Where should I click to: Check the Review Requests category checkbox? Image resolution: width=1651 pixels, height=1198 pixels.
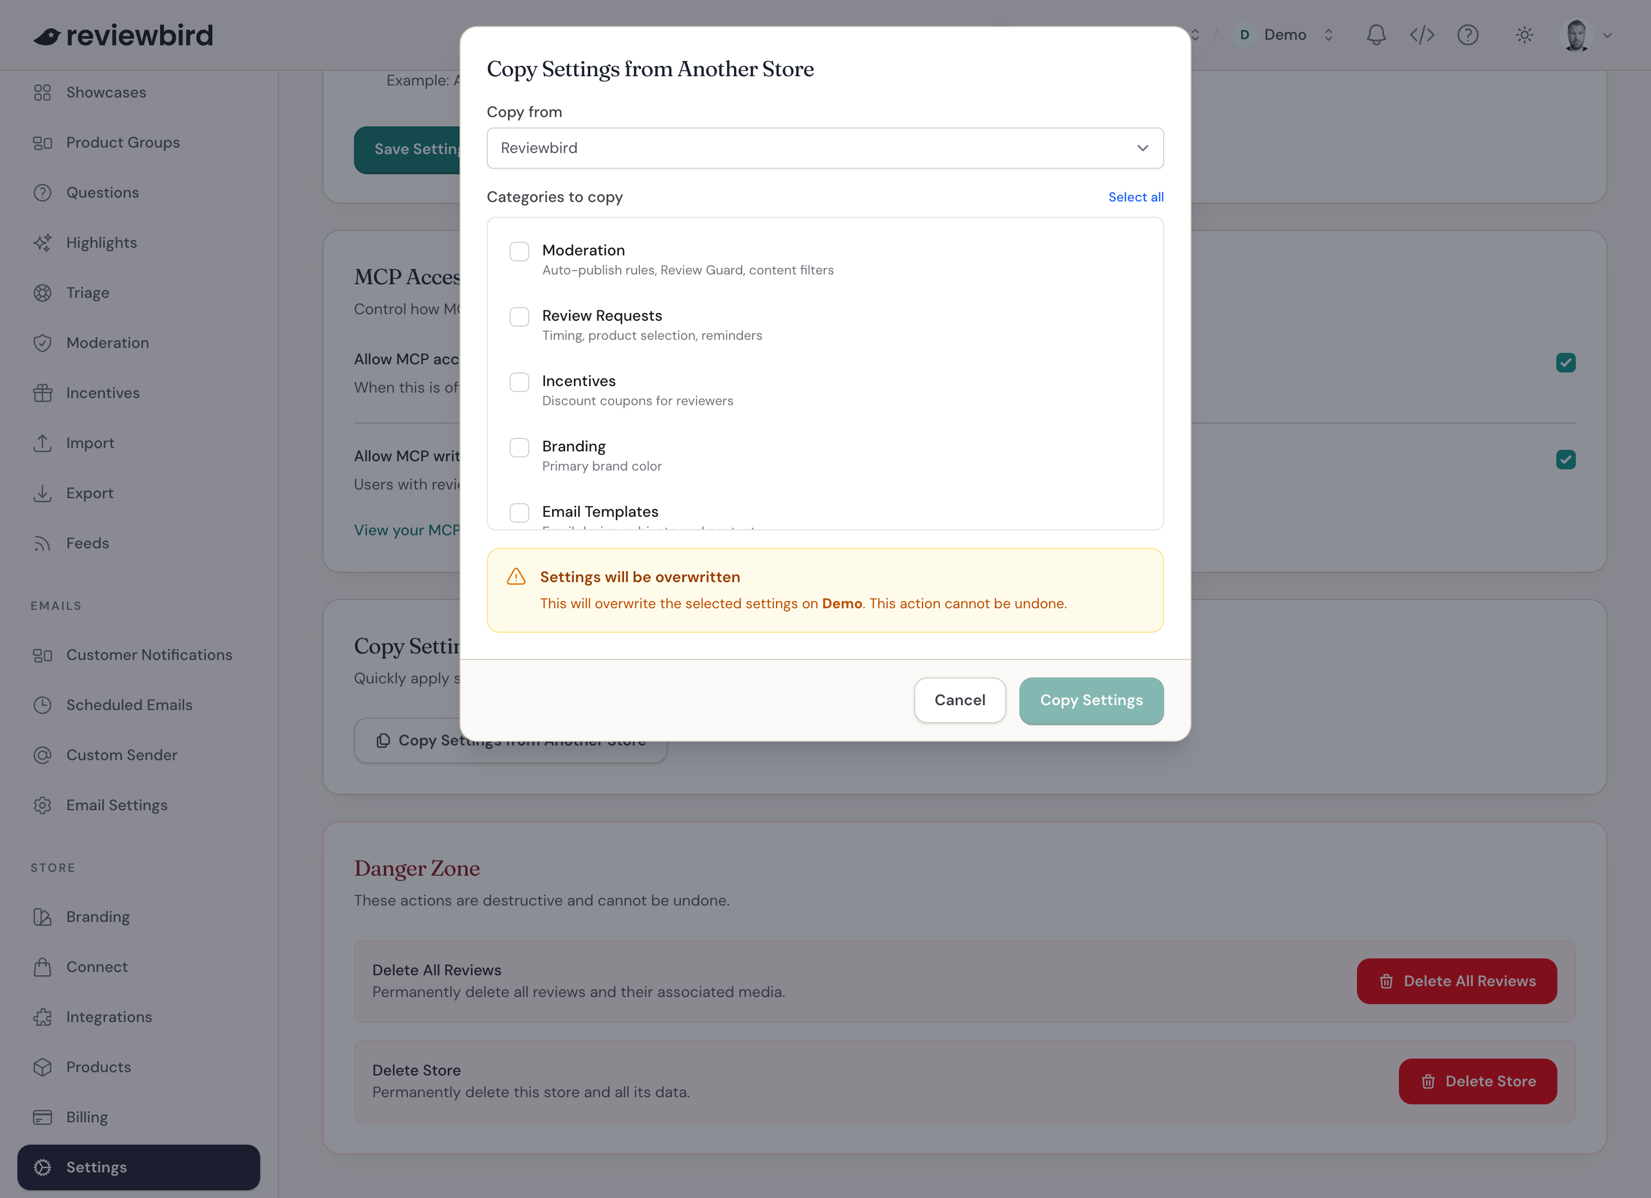coord(519,316)
